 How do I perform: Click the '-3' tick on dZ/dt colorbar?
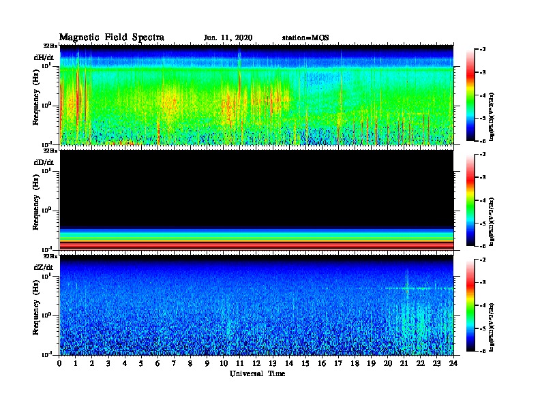click(483, 283)
